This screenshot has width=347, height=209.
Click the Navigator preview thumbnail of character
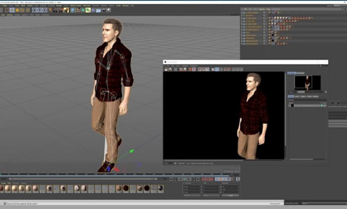[307, 83]
